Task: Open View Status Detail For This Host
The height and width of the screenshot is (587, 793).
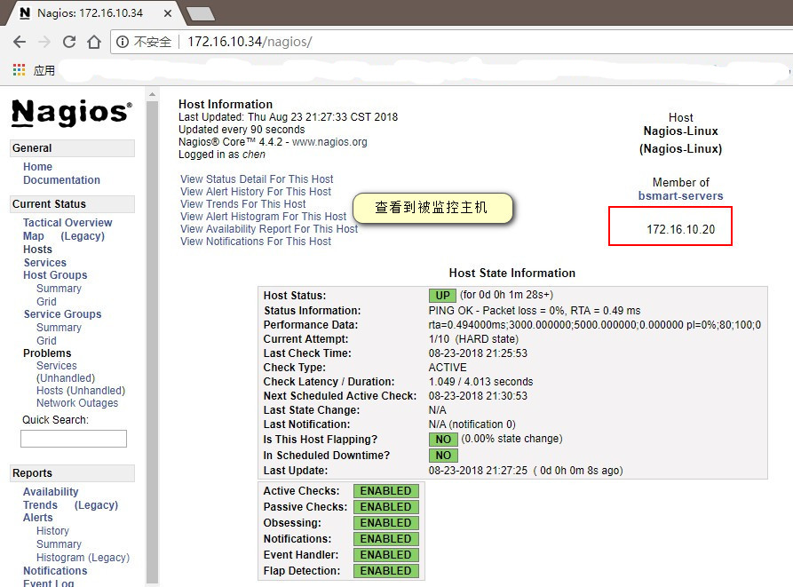Action: pos(256,178)
